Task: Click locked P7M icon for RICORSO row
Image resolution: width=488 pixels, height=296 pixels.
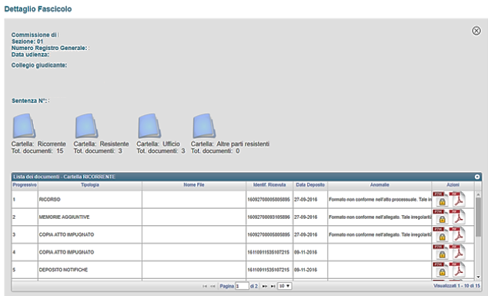Action: [440, 200]
